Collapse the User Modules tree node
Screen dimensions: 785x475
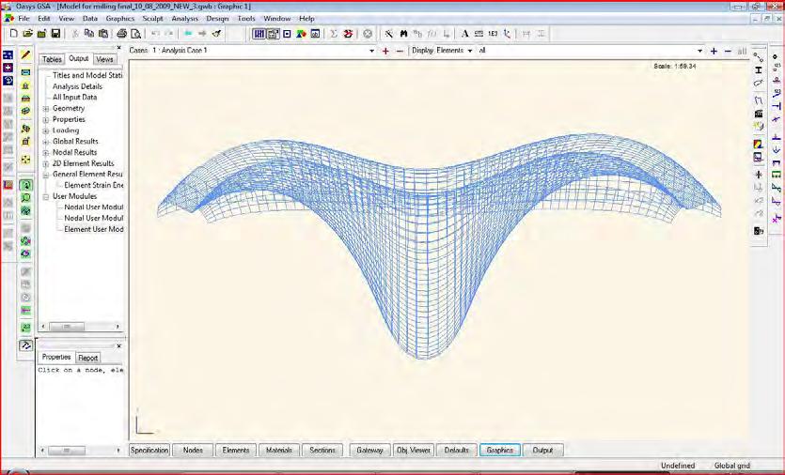point(46,196)
